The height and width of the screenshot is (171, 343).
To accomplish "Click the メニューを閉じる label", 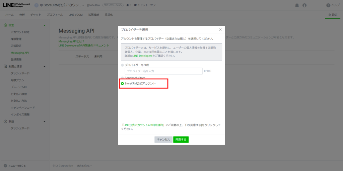I will pos(17,166).
